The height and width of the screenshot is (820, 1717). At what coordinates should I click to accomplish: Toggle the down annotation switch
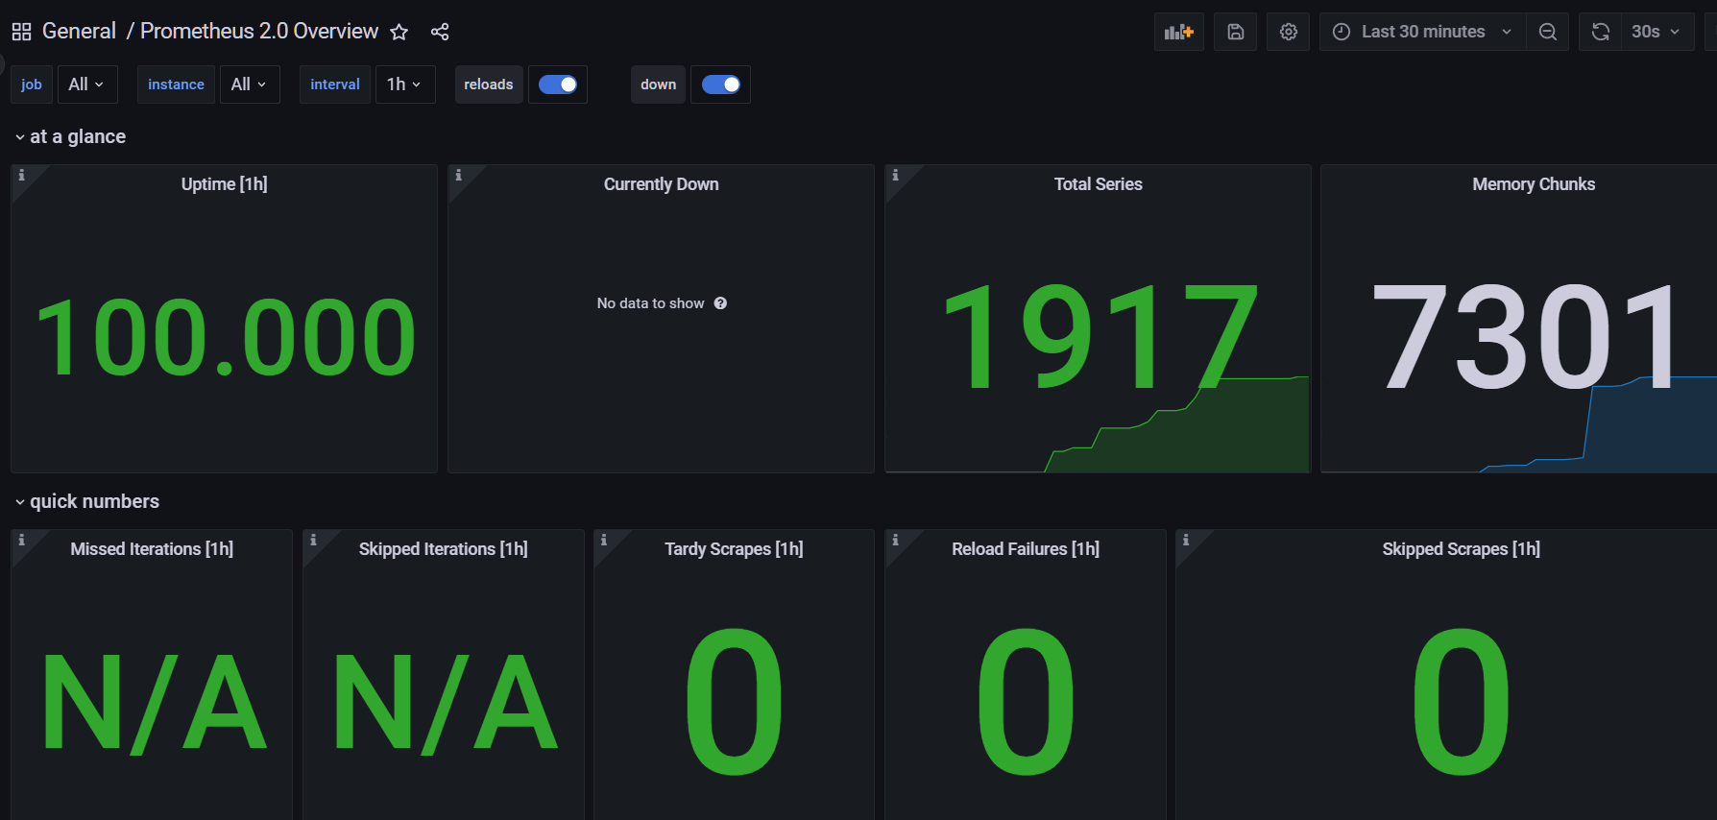(x=721, y=84)
